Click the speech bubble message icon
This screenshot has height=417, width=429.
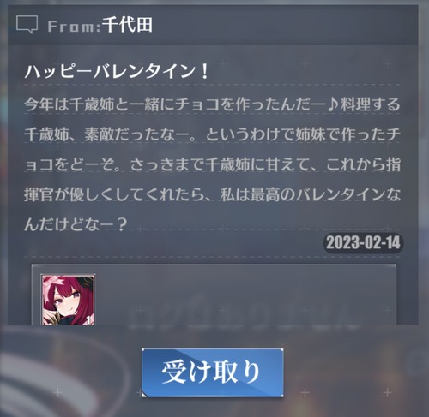tap(27, 24)
